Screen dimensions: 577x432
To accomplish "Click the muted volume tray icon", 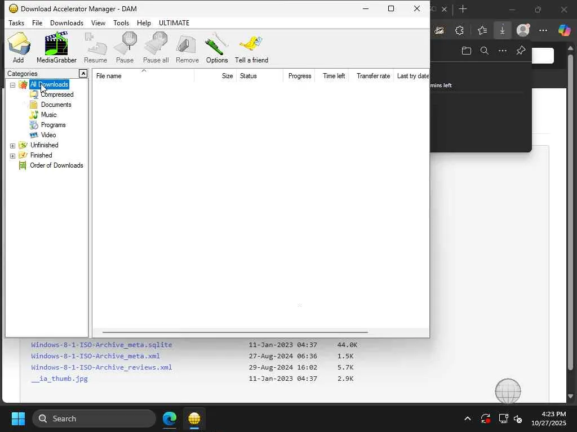I will point(518,418).
